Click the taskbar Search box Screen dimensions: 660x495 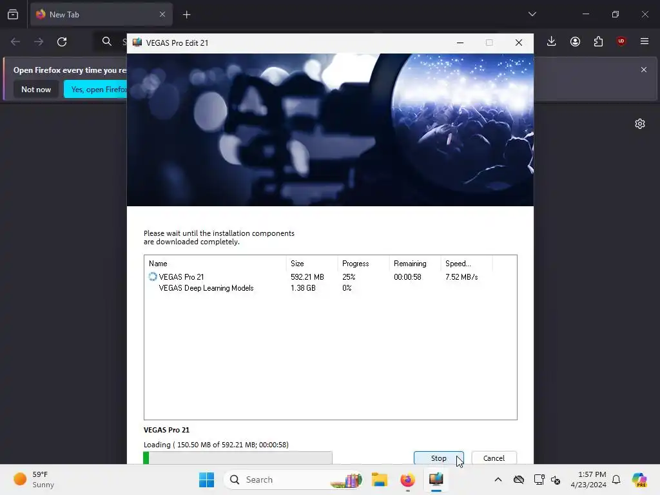tap(293, 480)
